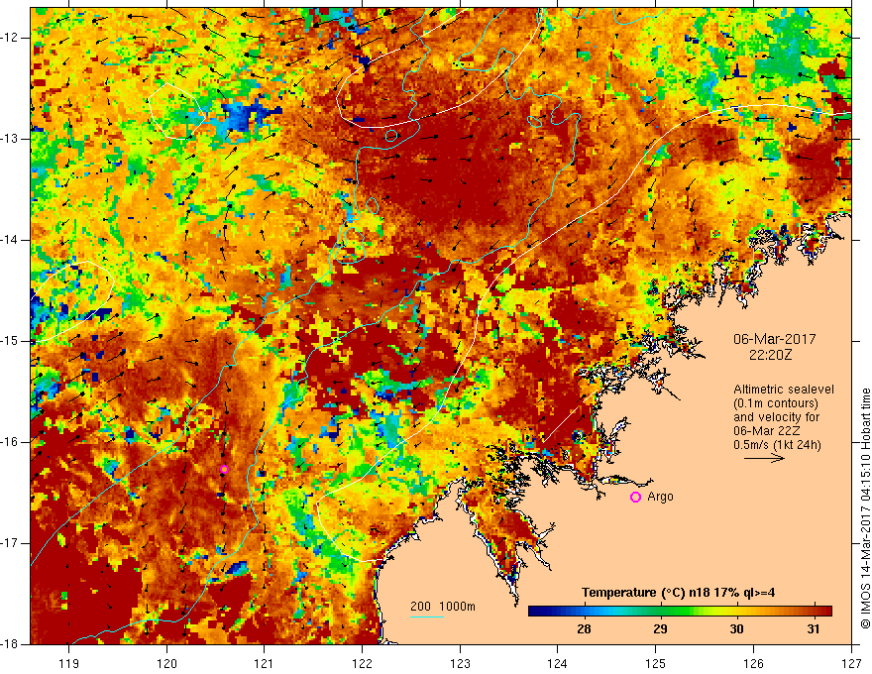
Task: Click latitude axis label '-14'
Action: pyautogui.click(x=11, y=240)
